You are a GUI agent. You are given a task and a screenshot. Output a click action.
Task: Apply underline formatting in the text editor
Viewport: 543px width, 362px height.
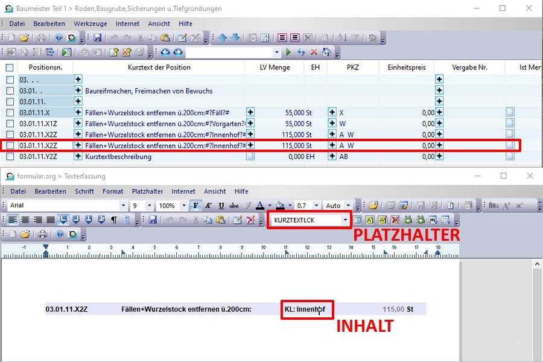pos(221,206)
